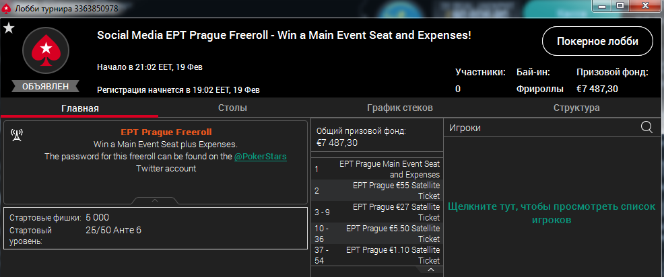Mark tournament as favorite with star icon

[x=9, y=28]
